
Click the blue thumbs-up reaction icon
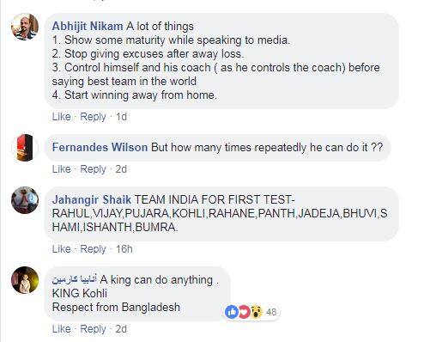coord(232,312)
